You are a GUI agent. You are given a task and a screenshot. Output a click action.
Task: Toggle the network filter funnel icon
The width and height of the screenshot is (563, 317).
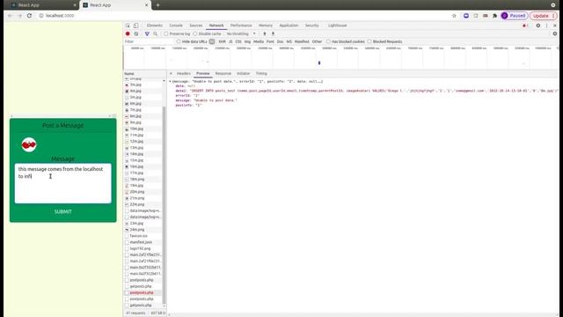click(147, 33)
